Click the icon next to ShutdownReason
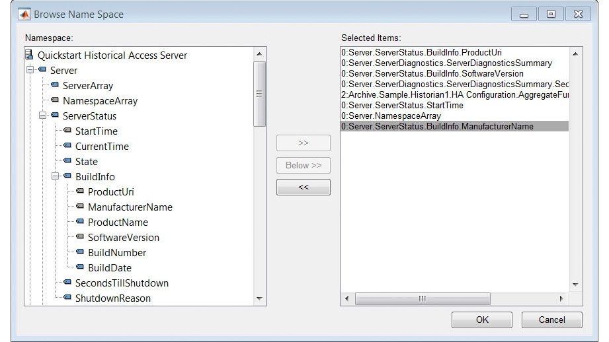609x342 pixels. point(67,298)
